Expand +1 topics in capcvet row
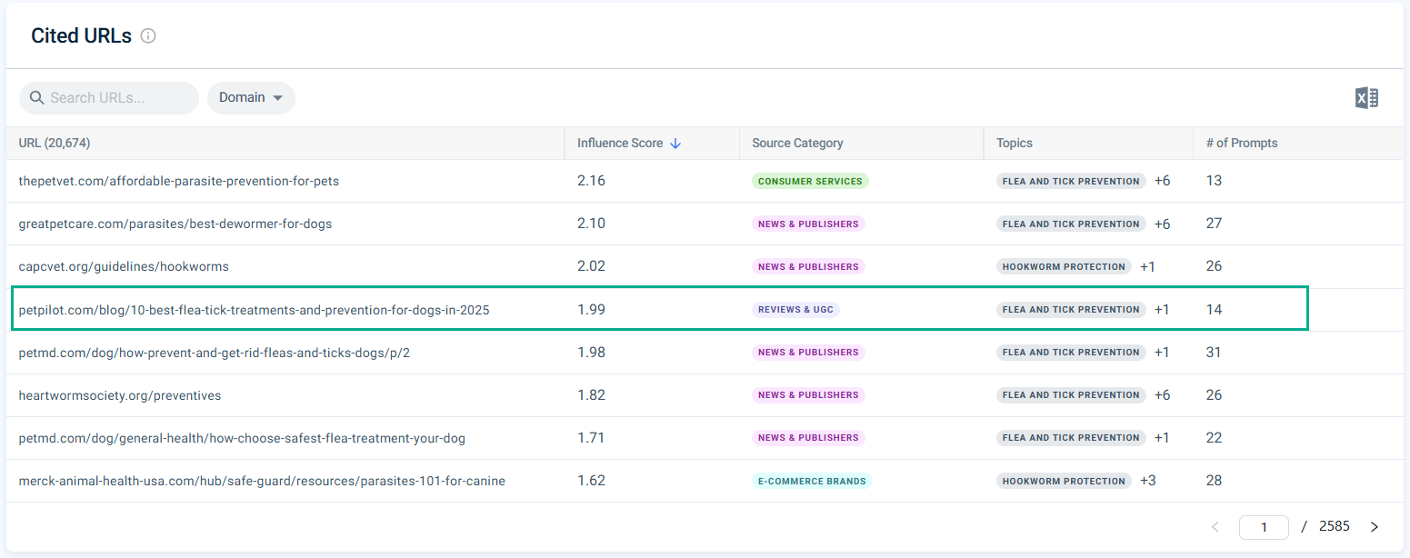Screen dimensions: 1410x558 coord(1148,266)
